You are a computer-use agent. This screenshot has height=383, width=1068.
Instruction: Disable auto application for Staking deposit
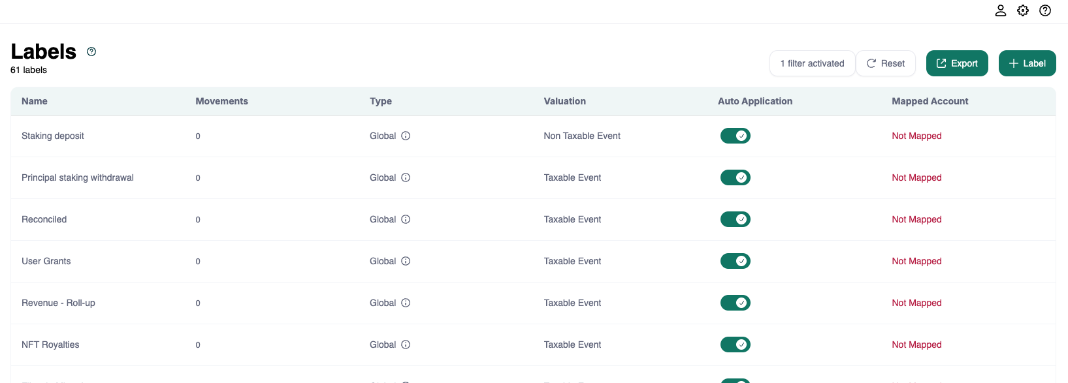[735, 136]
